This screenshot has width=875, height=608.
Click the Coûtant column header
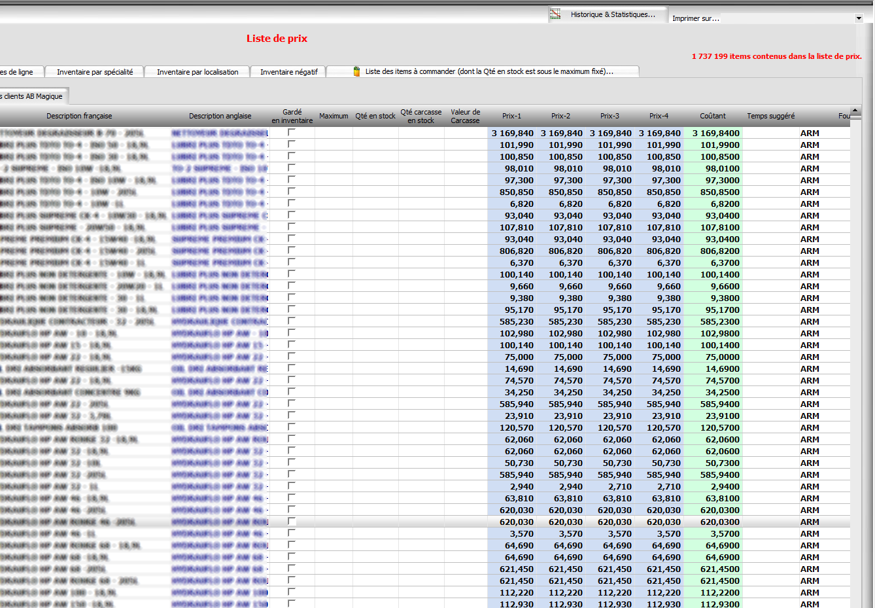[712, 116]
